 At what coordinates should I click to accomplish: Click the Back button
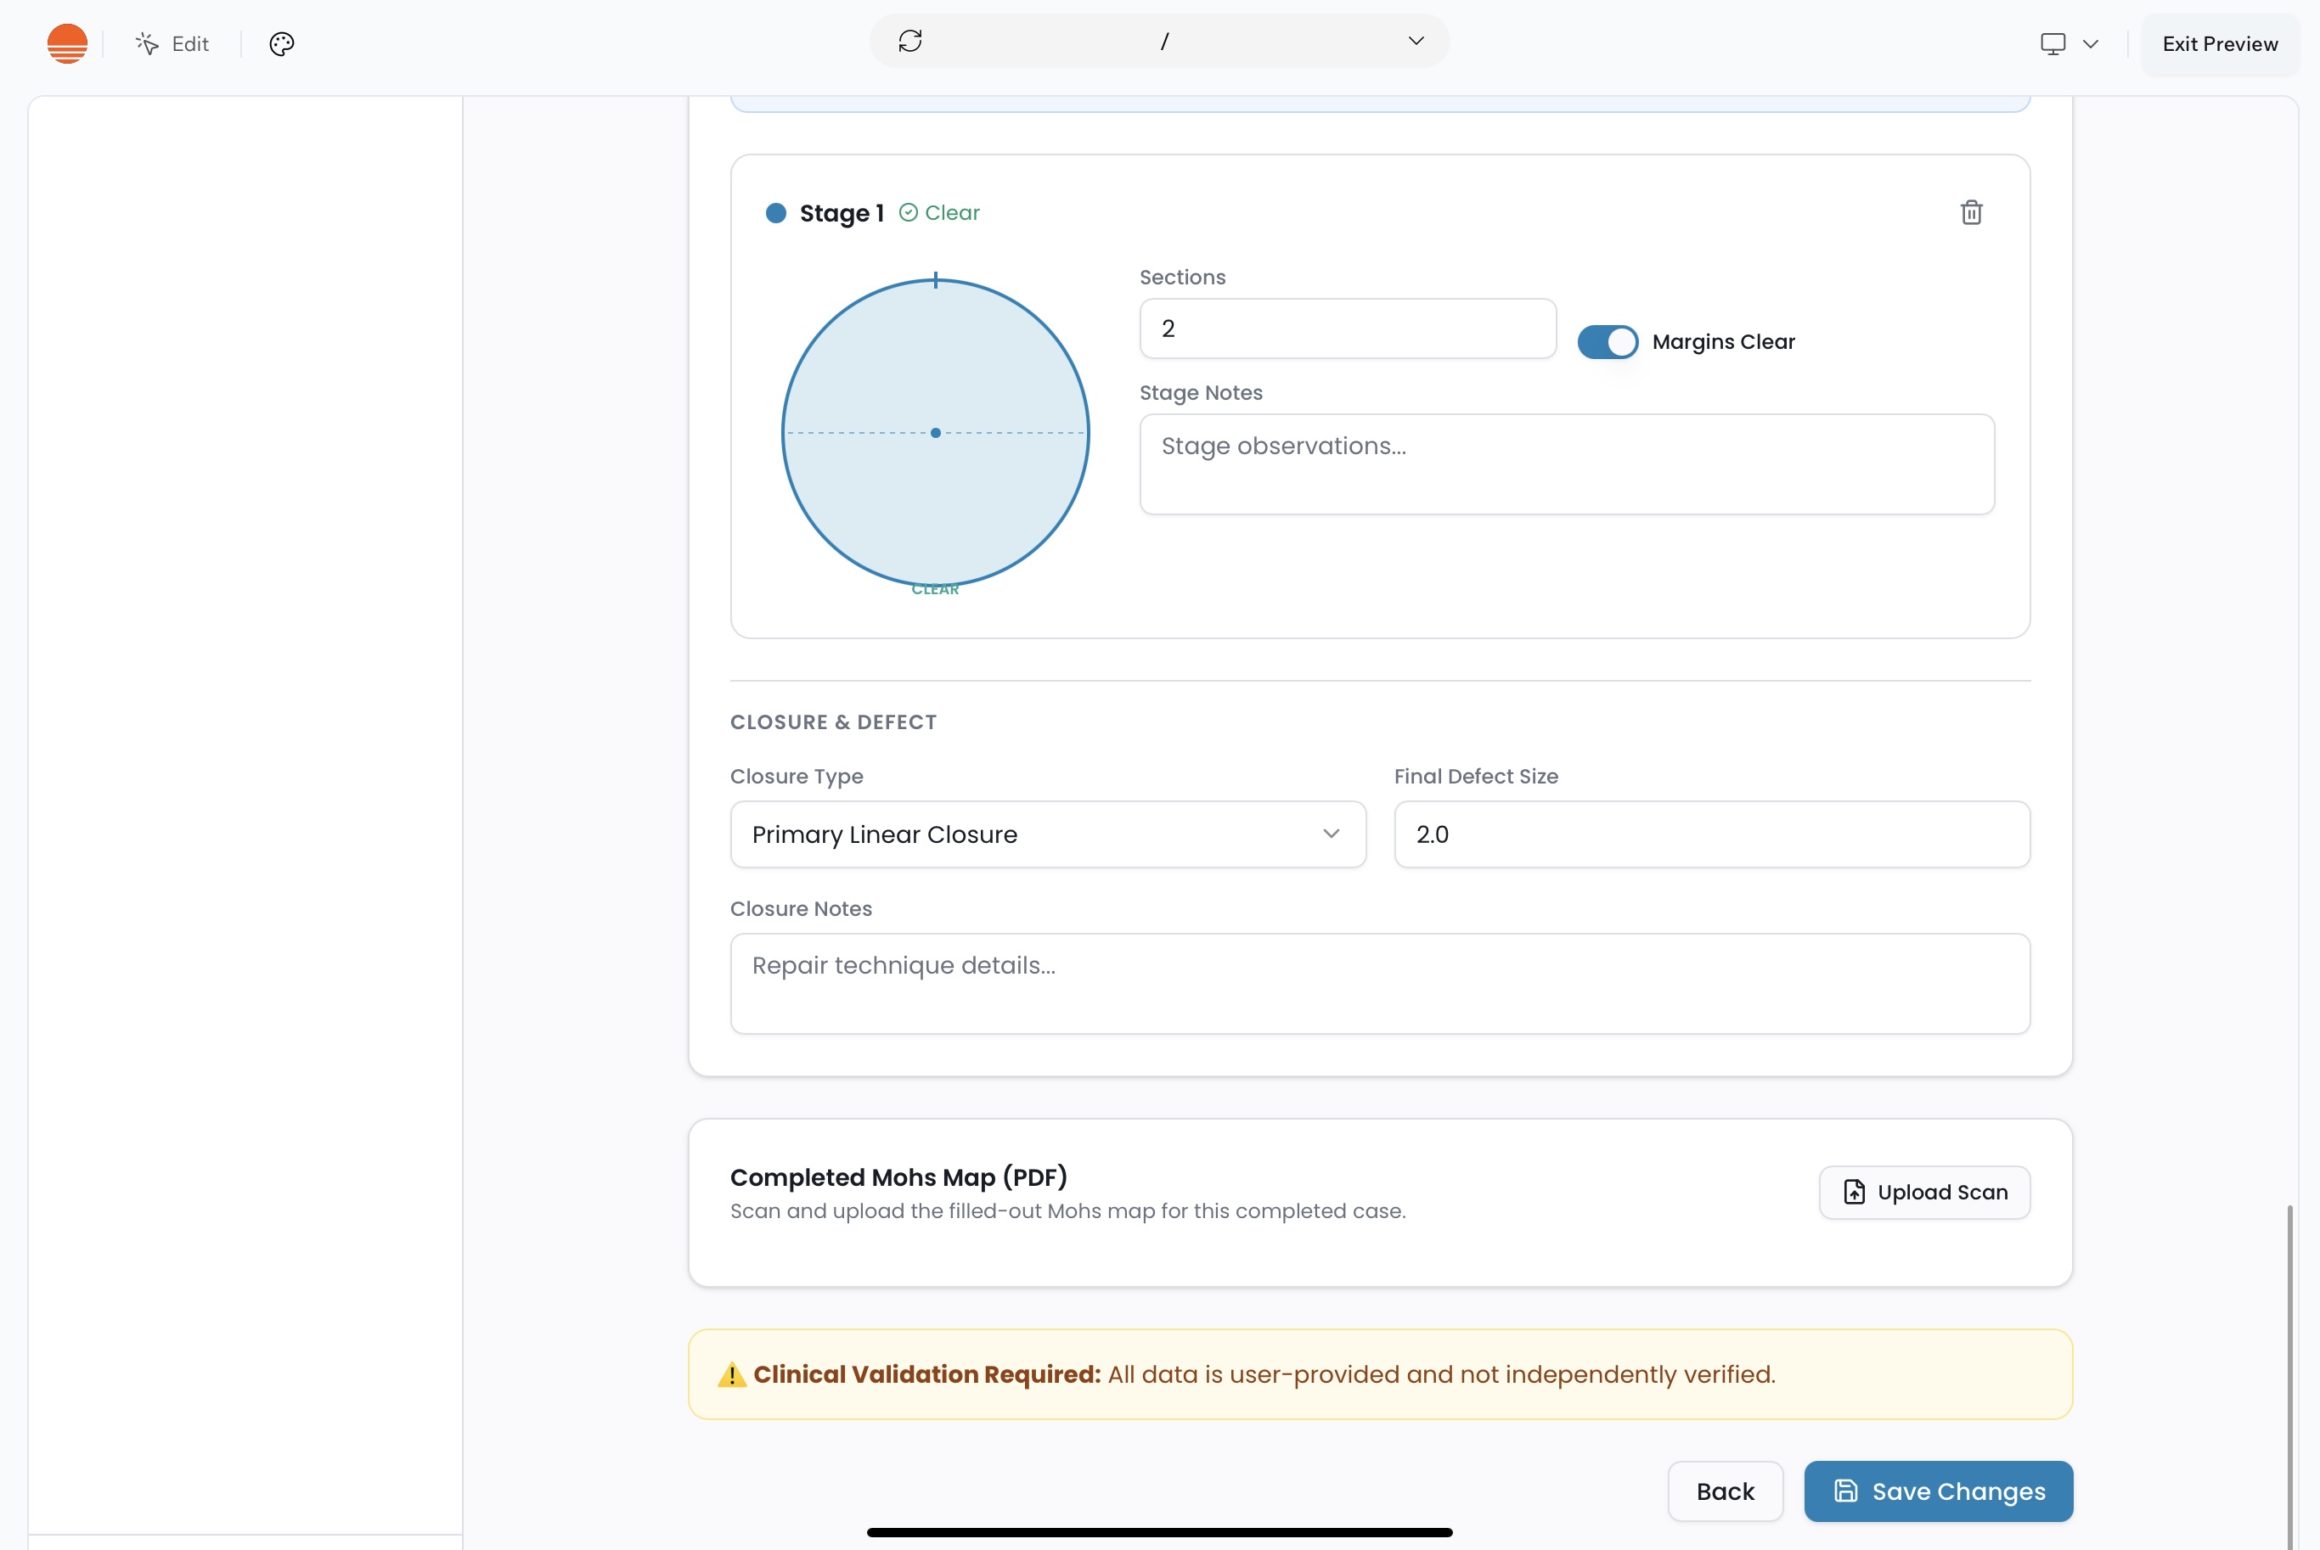click(1725, 1491)
